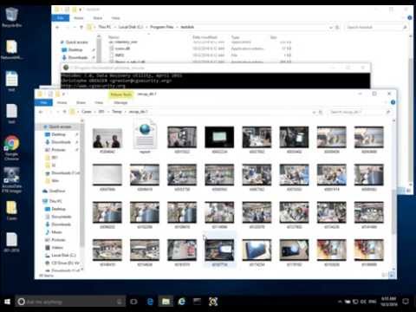Screen dimensions: 416x312
Task: Open Share tab in recup_dir.1 window
Action: (81, 102)
